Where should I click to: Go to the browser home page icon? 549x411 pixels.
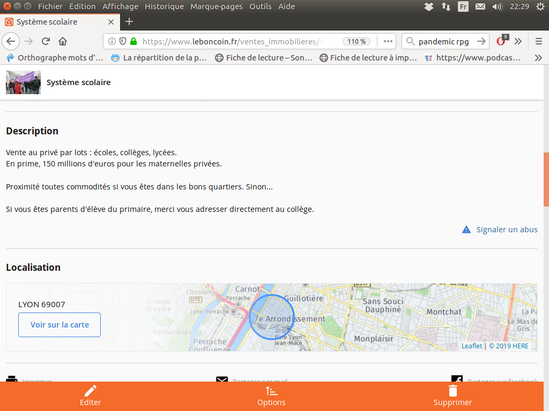point(63,41)
